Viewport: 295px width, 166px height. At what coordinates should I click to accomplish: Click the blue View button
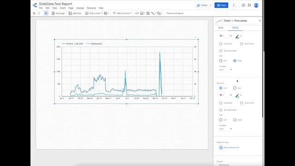click(221, 5)
